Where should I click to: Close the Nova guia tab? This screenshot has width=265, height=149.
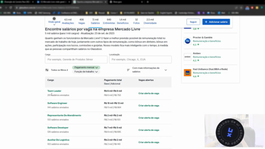142,2
